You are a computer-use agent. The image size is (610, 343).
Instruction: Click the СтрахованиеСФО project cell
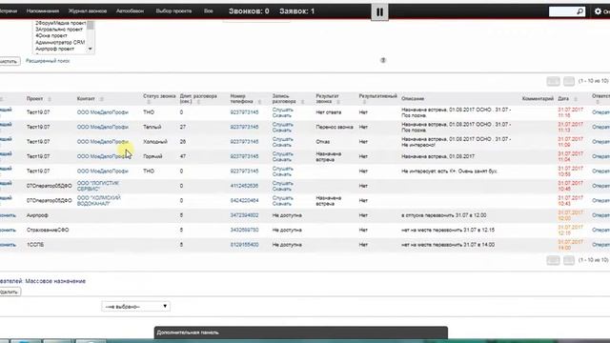(48, 231)
